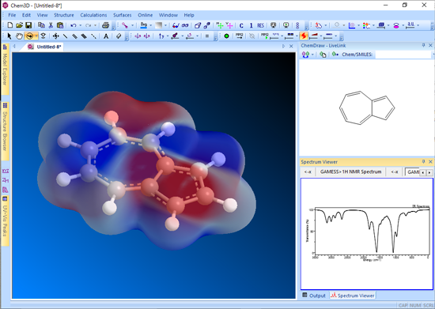Viewport: 435px width, 309px height.
Task: Expand the trackball rotate tool dropdown
Action: point(36,36)
